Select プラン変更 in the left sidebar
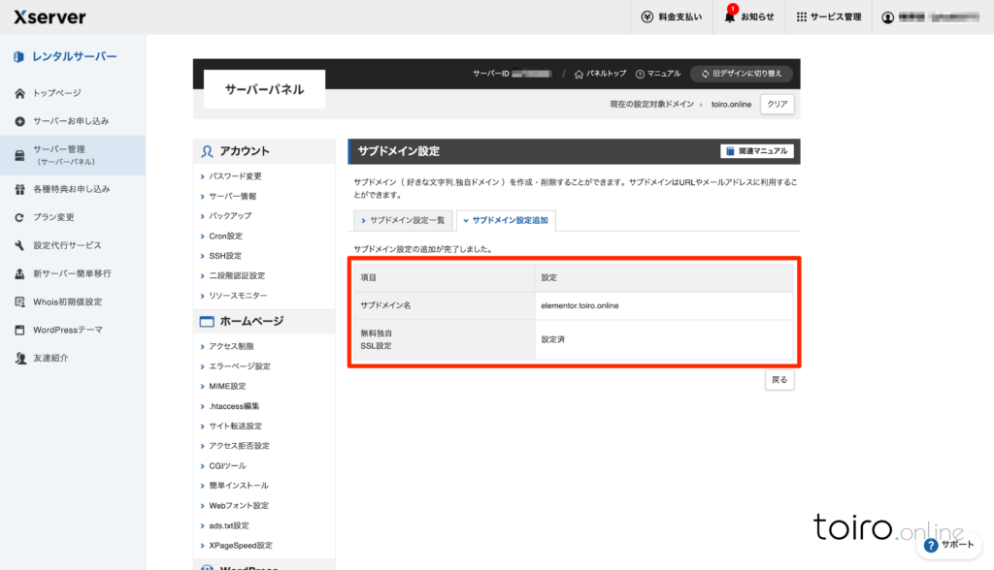The width and height of the screenshot is (994, 570). [x=53, y=217]
